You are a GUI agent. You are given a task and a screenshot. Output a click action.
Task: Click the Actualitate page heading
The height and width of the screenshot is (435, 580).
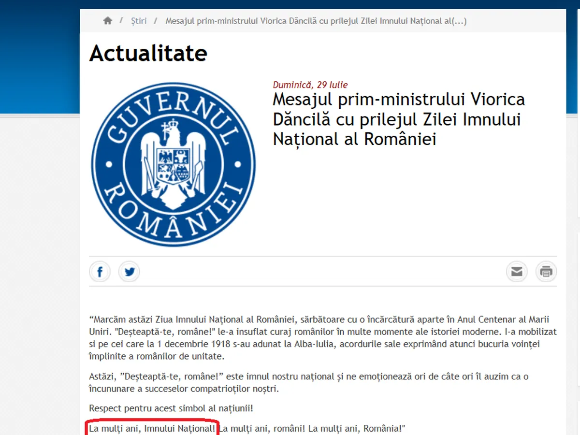(x=148, y=53)
